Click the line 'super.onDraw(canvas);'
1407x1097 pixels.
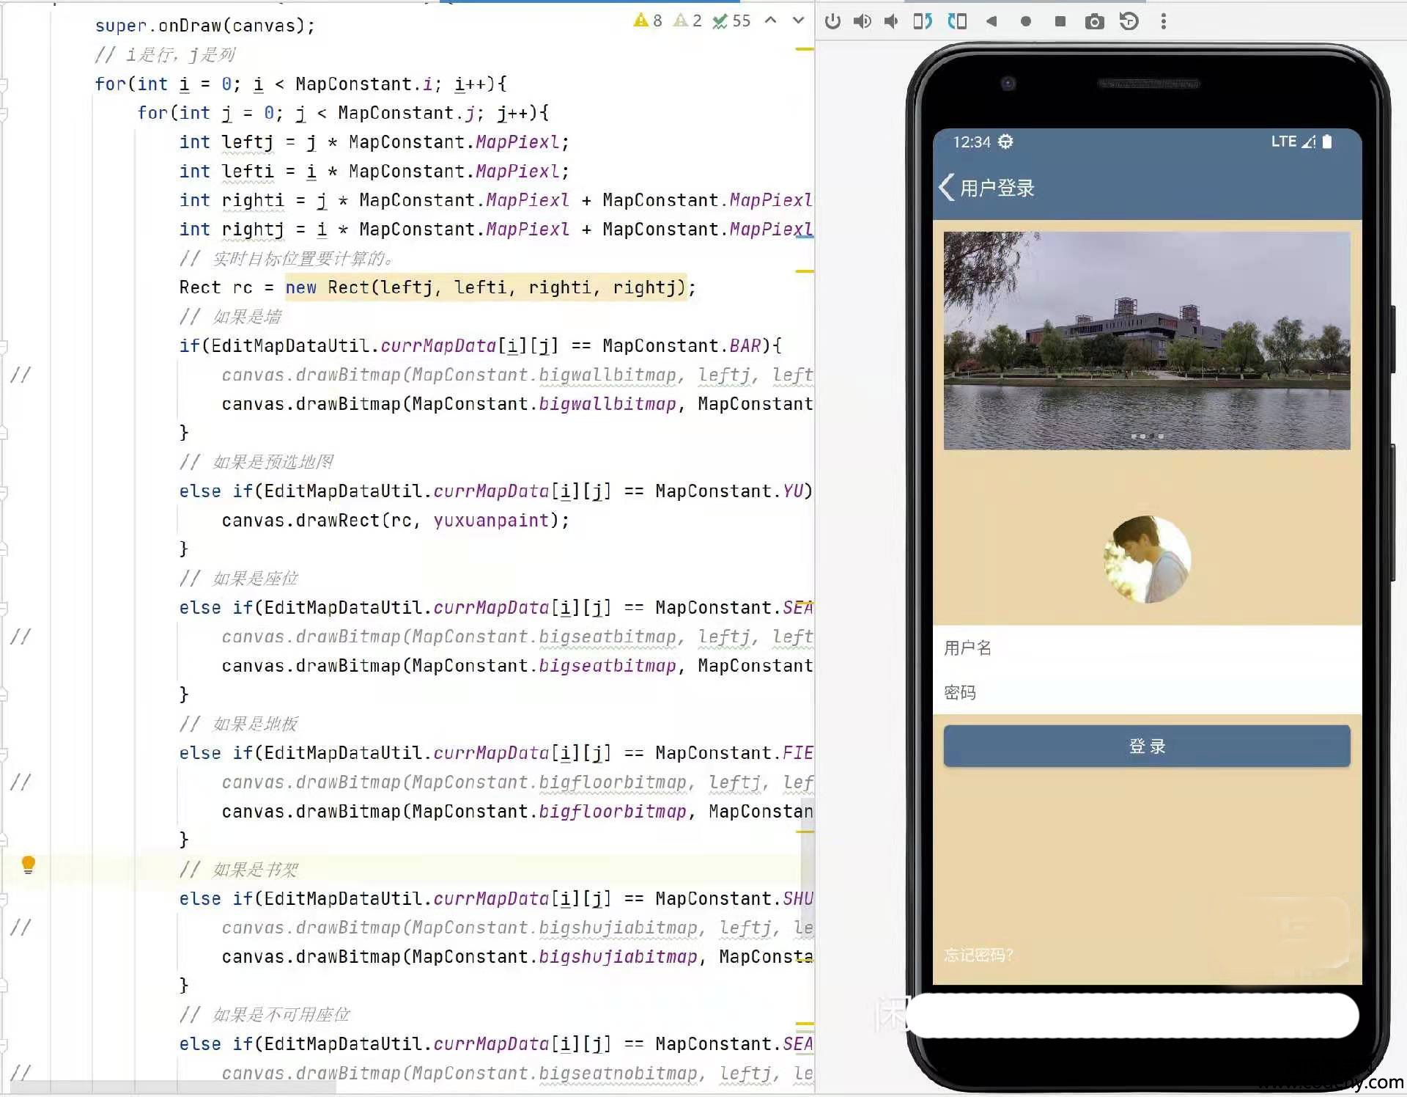(x=205, y=26)
